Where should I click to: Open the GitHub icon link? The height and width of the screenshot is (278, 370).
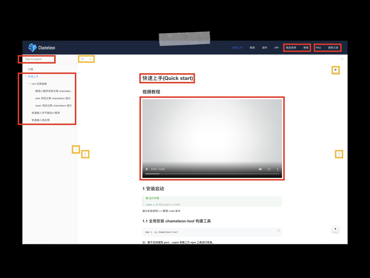click(342, 59)
